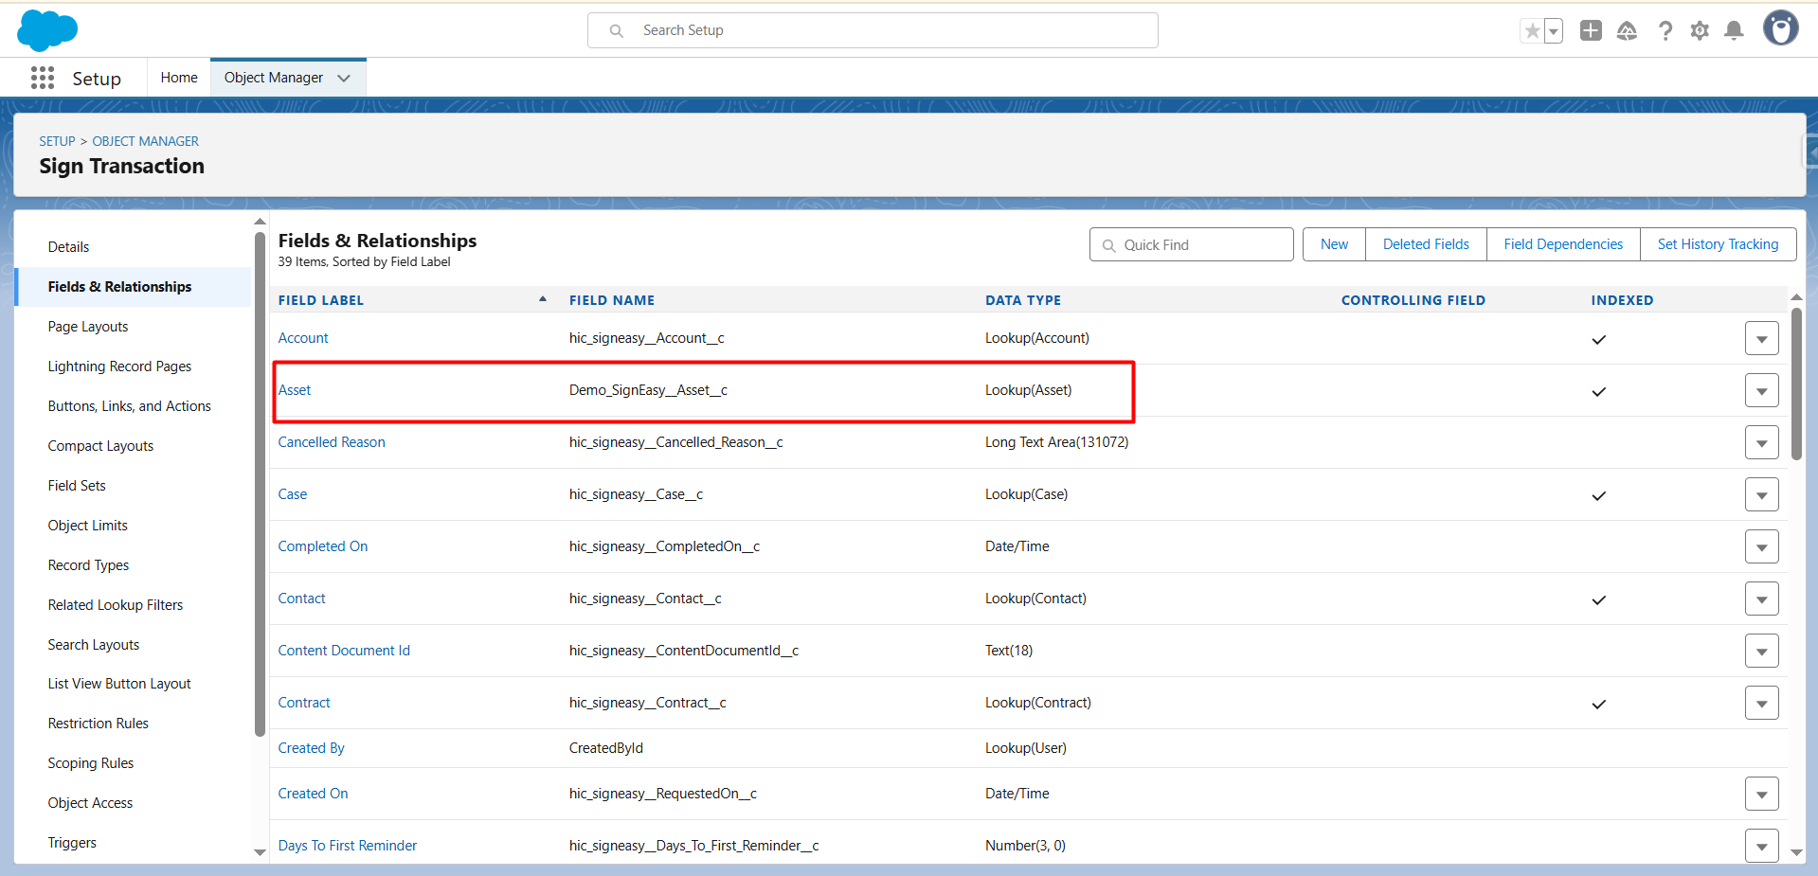Expand the favorites list dropdown arrow
Screen dimensions: 1818x876
(1554, 31)
